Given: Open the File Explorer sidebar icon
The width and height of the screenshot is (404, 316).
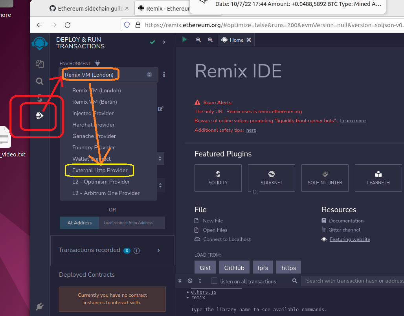Looking at the screenshot, I should coord(40,64).
